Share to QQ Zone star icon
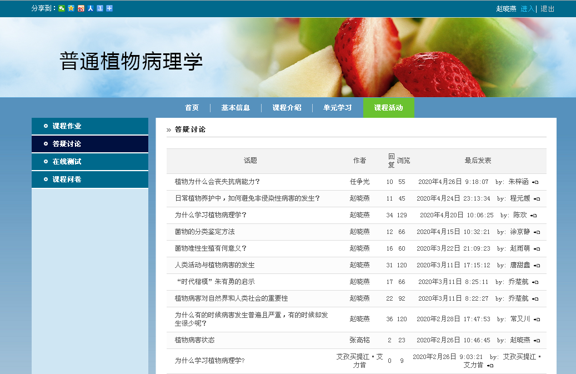This screenshot has width=576, height=374. pyautogui.click(x=71, y=8)
